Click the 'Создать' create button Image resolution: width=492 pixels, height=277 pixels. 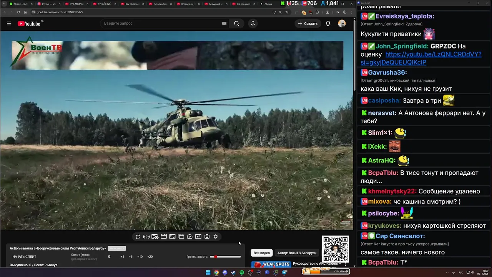tap(308, 23)
